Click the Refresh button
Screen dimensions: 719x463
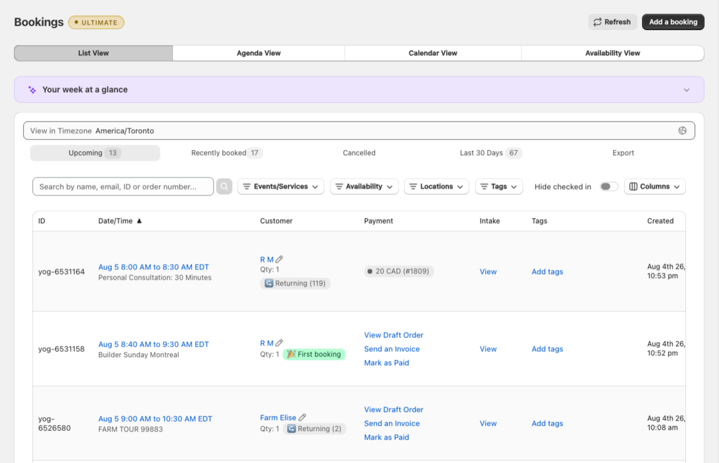612,22
